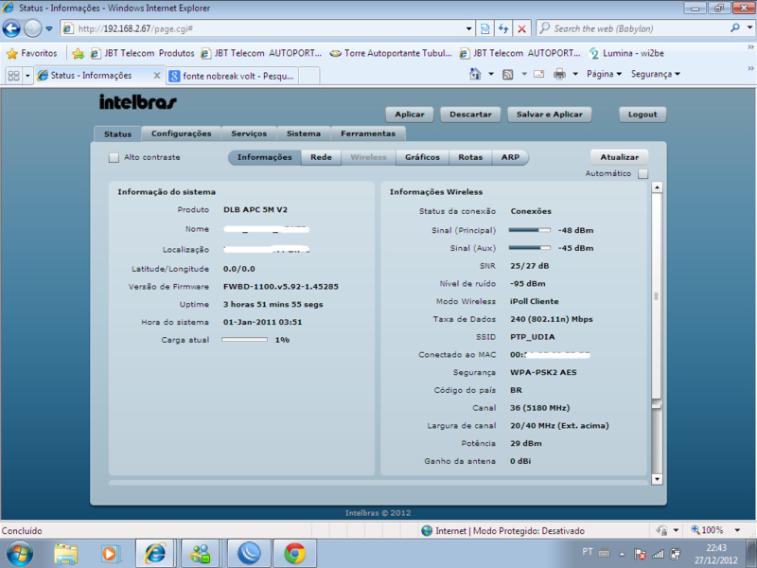Open the Rotas sub-tab
Image resolution: width=757 pixels, height=568 pixels.
[470, 157]
